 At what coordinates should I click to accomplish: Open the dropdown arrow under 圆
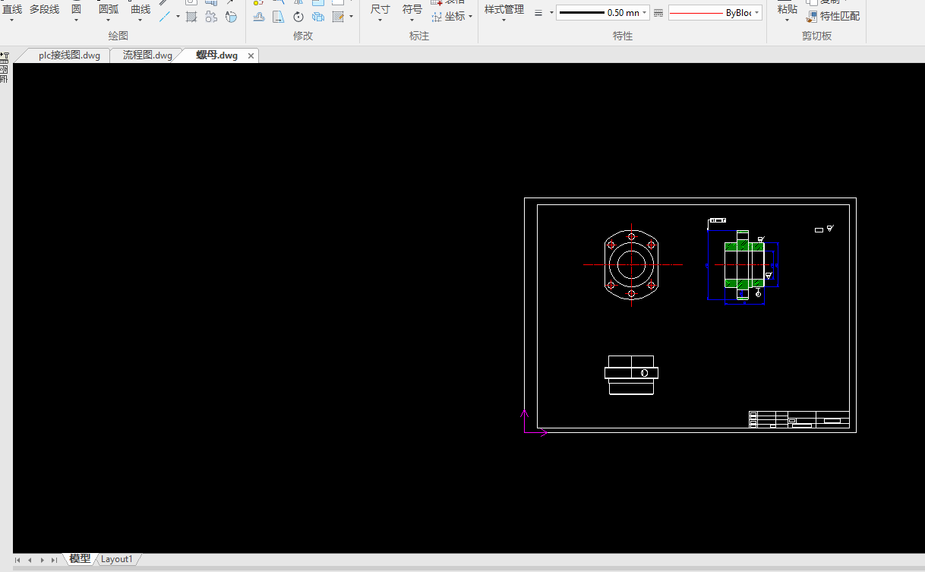pos(76,21)
